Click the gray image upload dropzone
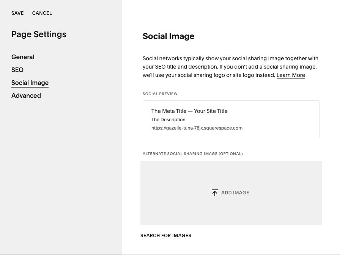The width and height of the screenshot is (340, 255). (231, 192)
